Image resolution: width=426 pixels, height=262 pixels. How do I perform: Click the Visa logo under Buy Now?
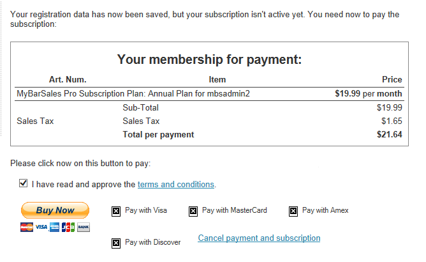(41, 227)
